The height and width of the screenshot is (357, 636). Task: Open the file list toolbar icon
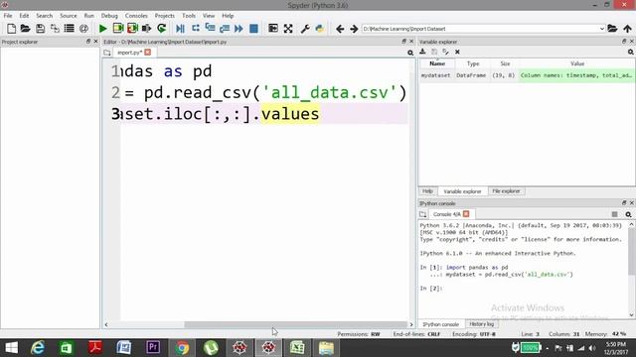[x=70, y=29]
